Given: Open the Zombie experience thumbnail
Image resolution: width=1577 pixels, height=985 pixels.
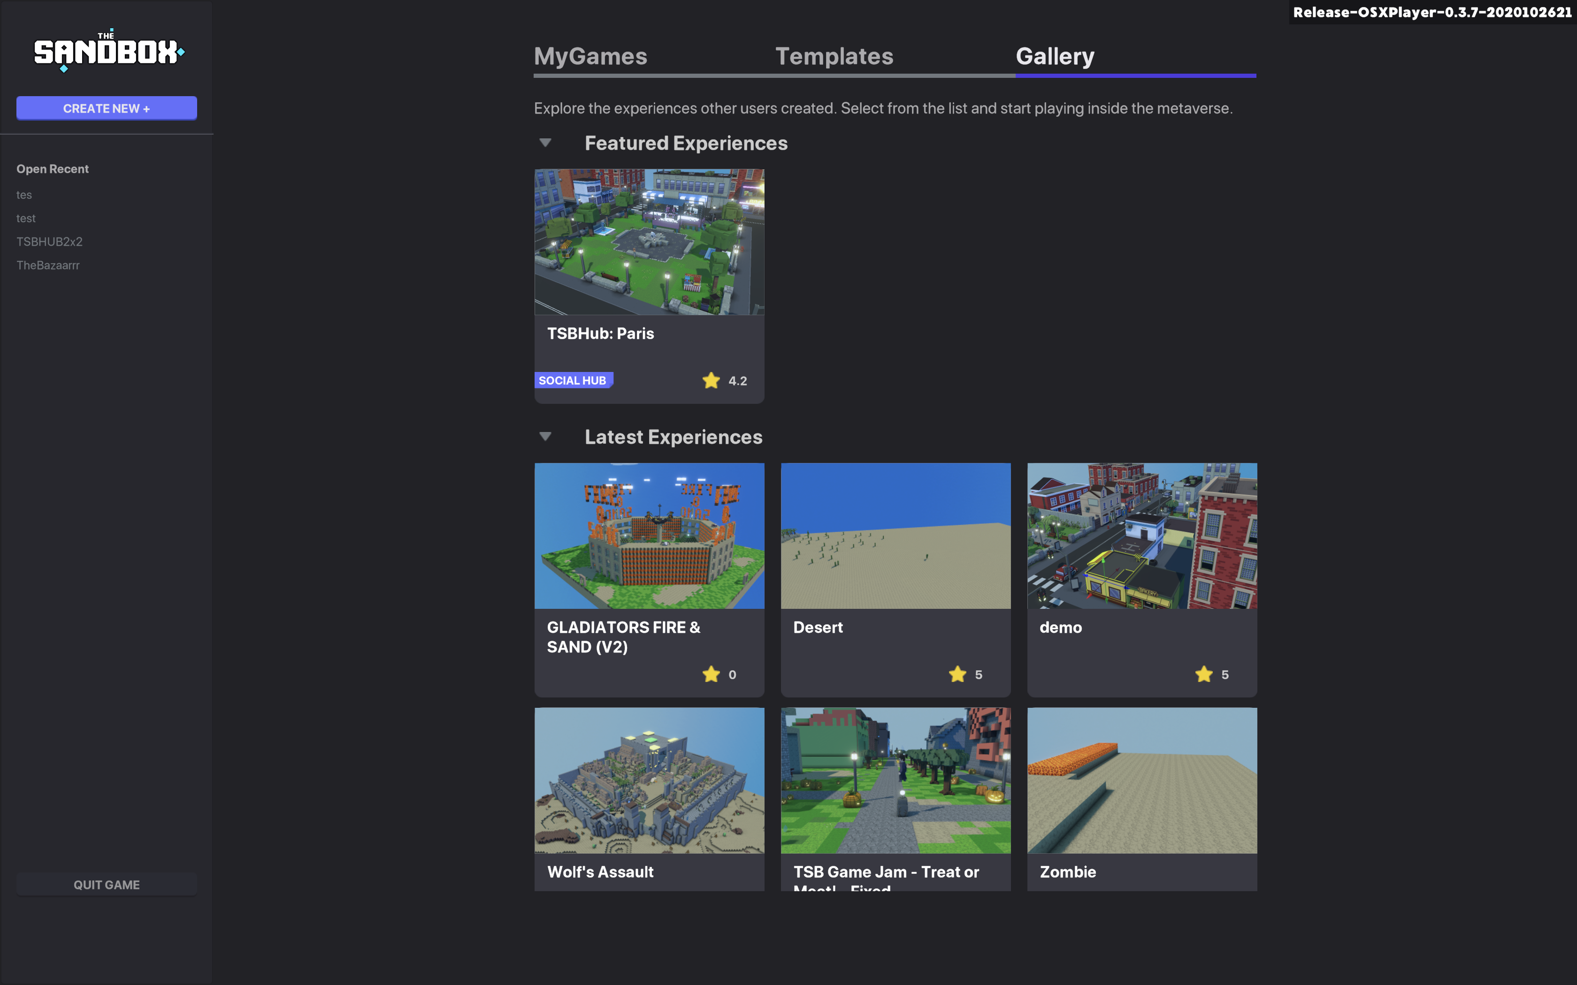Looking at the screenshot, I should [1142, 780].
